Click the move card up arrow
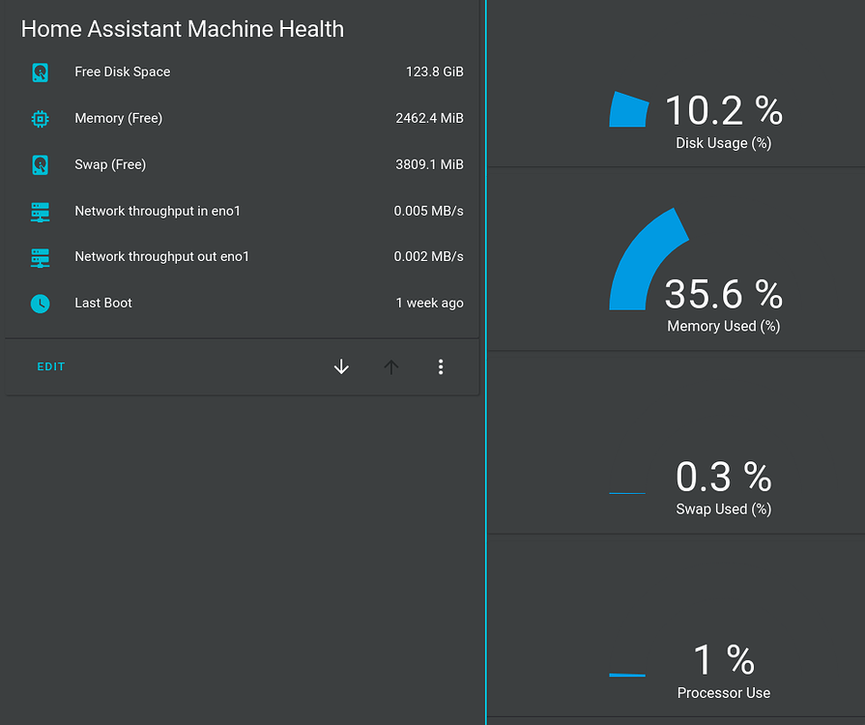Viewport: 865px width, 725px height. click(391, 366)
